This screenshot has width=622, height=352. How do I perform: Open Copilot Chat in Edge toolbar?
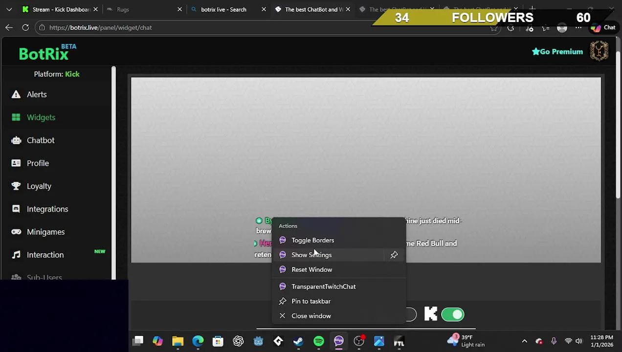point(603,28)
